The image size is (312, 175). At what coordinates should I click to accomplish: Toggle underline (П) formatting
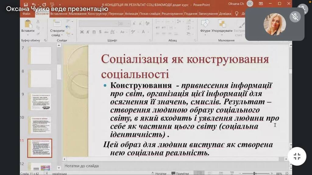[94, 32]
